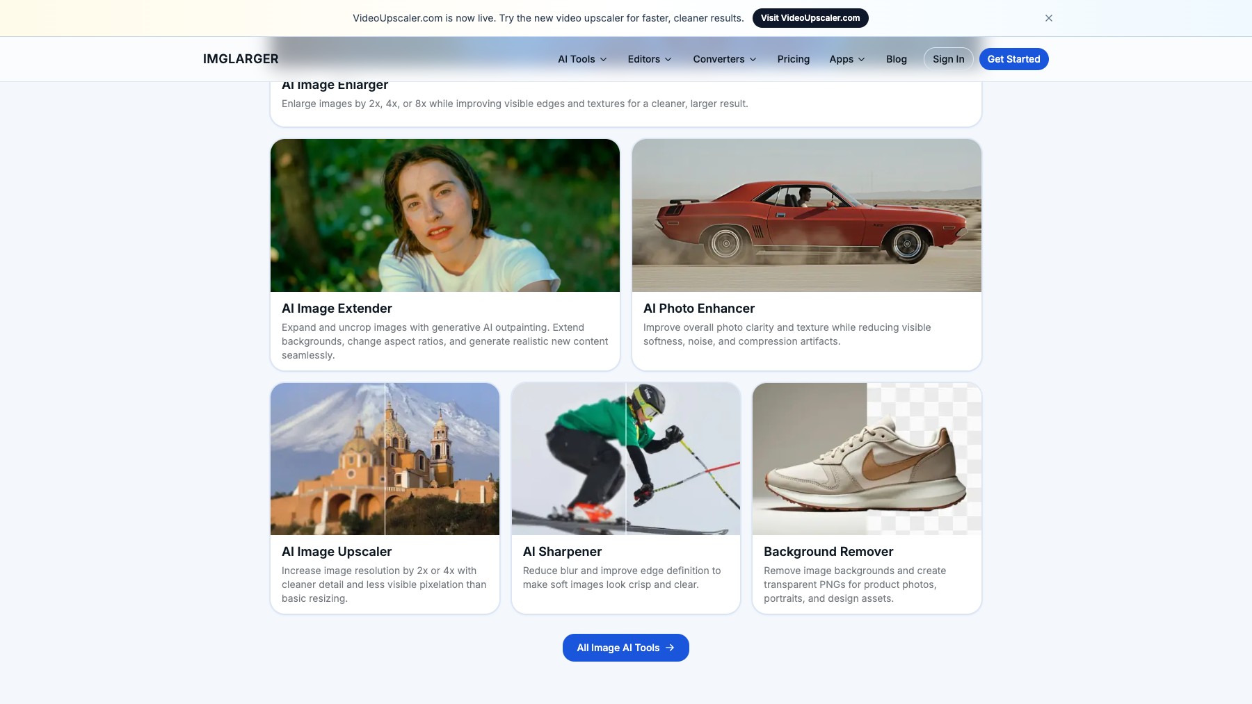Open the Blog link
Image resolution: width=1252 pixels, height=704 pixels.
(897, 59)
